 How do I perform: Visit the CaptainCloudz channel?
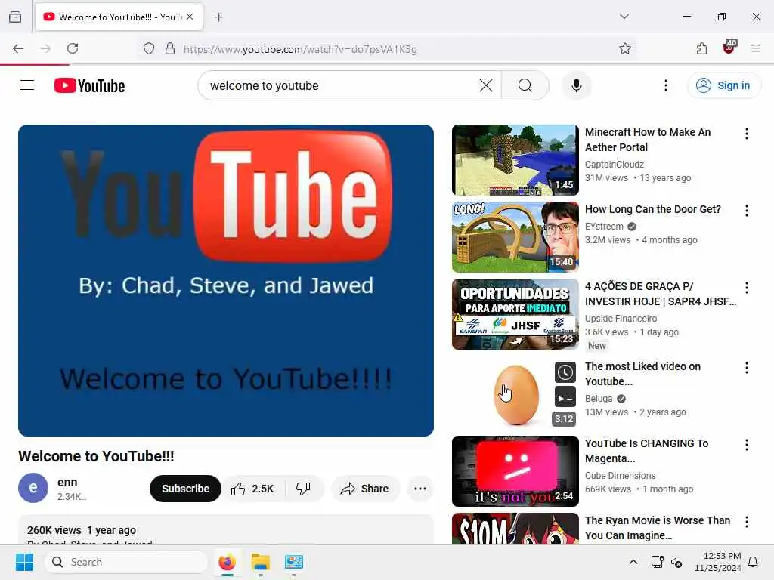pos(614,164)
